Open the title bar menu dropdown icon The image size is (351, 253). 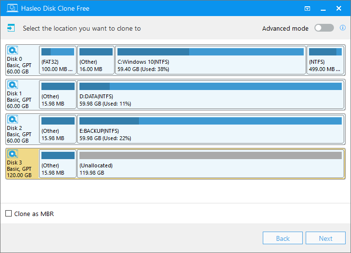[307, 8]
